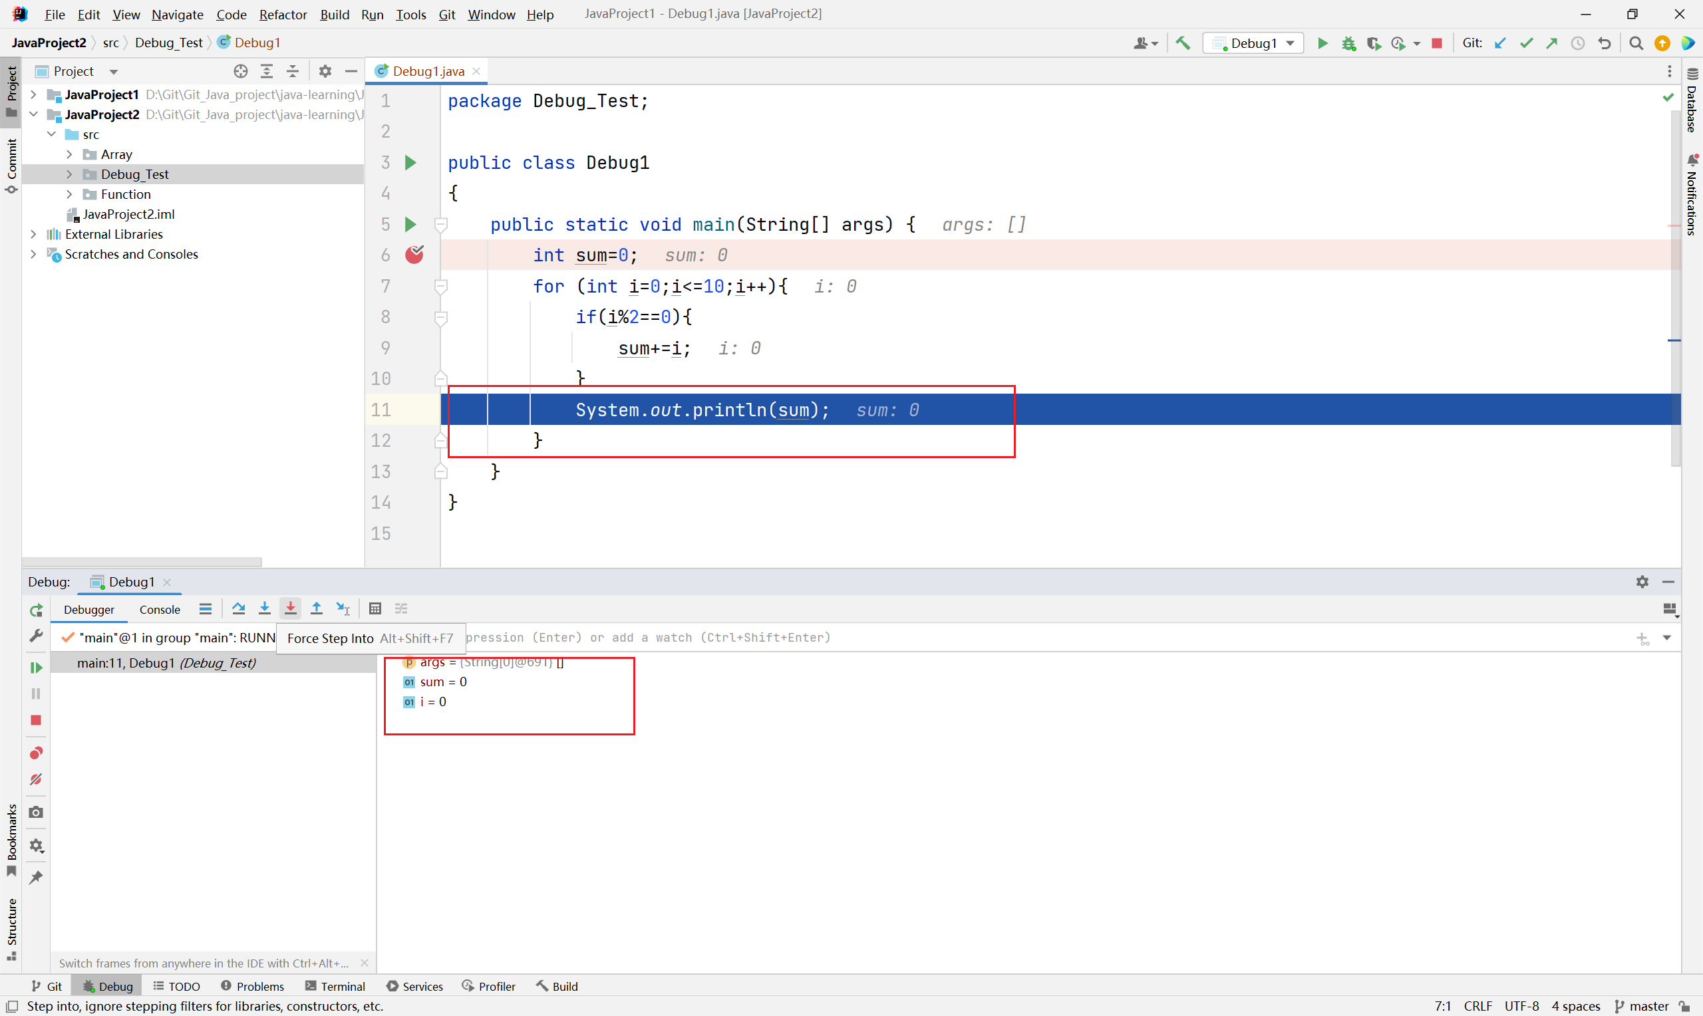Screen dimensions: 1703x1016
Task: Run with Coverage icon in toolbar
Action: tap(1374, 43)
